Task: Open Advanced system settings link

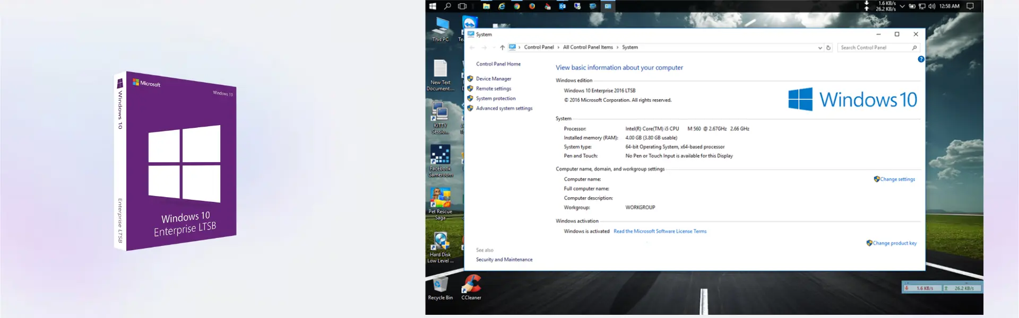Action: click(504, 108)
